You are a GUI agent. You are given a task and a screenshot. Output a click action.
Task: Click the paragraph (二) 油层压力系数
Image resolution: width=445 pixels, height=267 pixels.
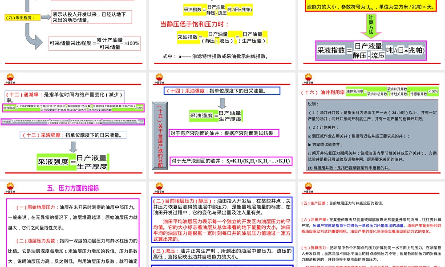pos(73,251)
